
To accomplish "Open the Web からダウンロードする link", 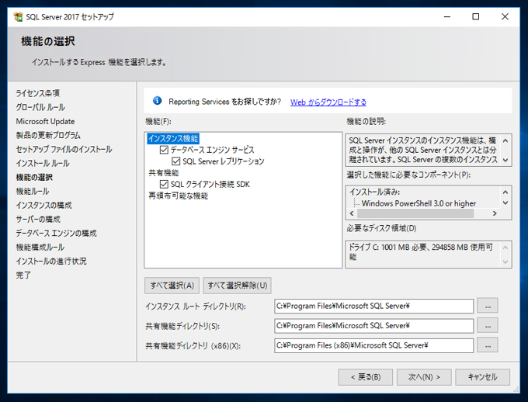I will pos(328,102).
